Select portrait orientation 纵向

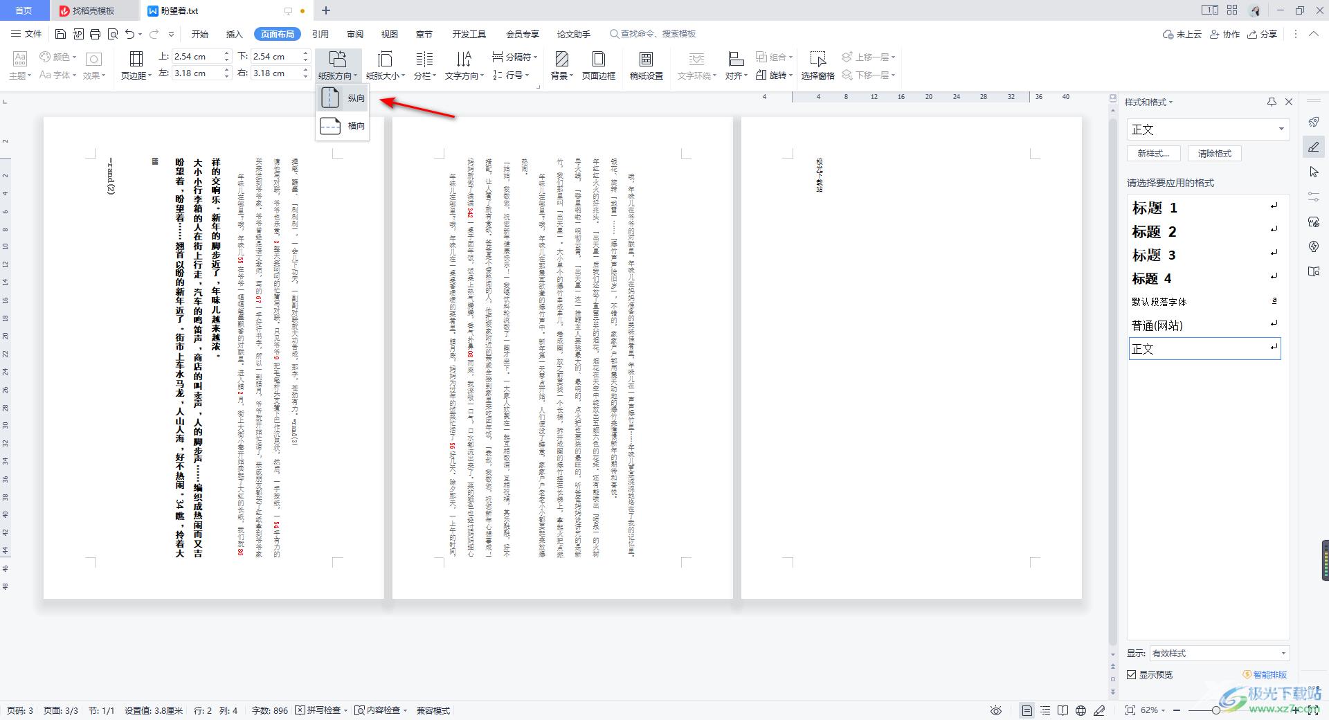click(x=343, y=98)
